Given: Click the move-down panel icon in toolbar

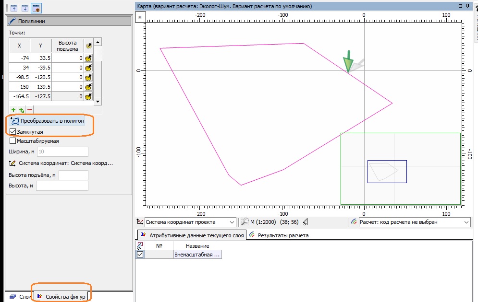Looking at the screenshot, I should click(x=24, y=8).
